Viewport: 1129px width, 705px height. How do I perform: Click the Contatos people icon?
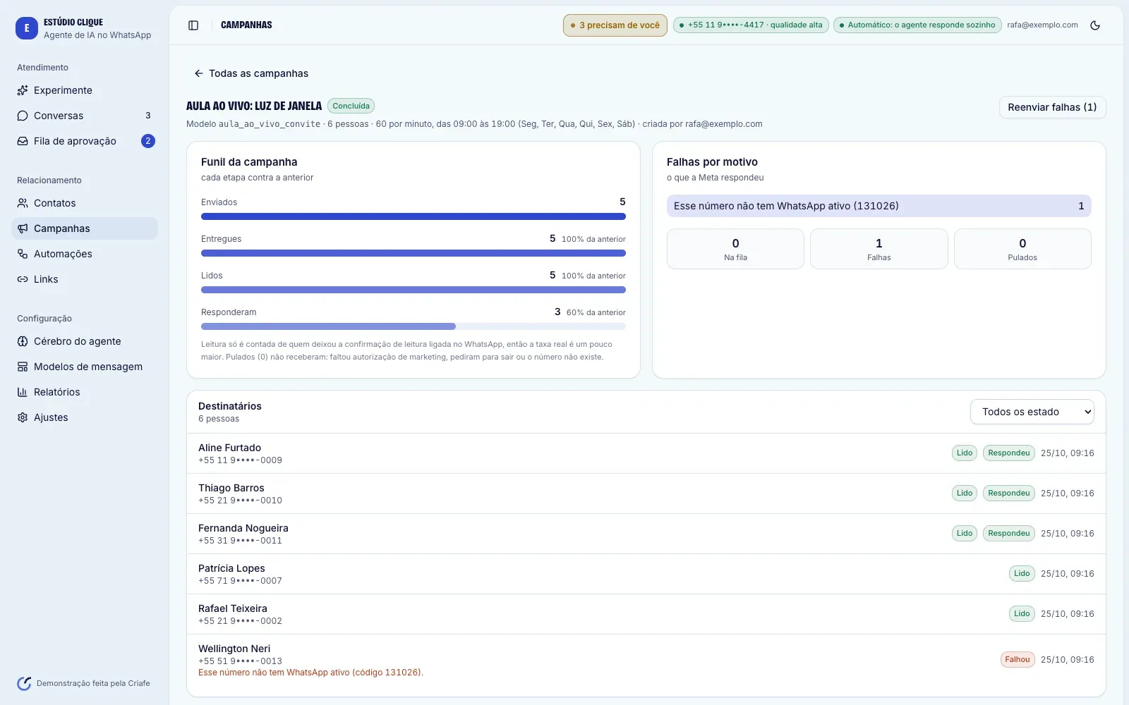point(23,203)
